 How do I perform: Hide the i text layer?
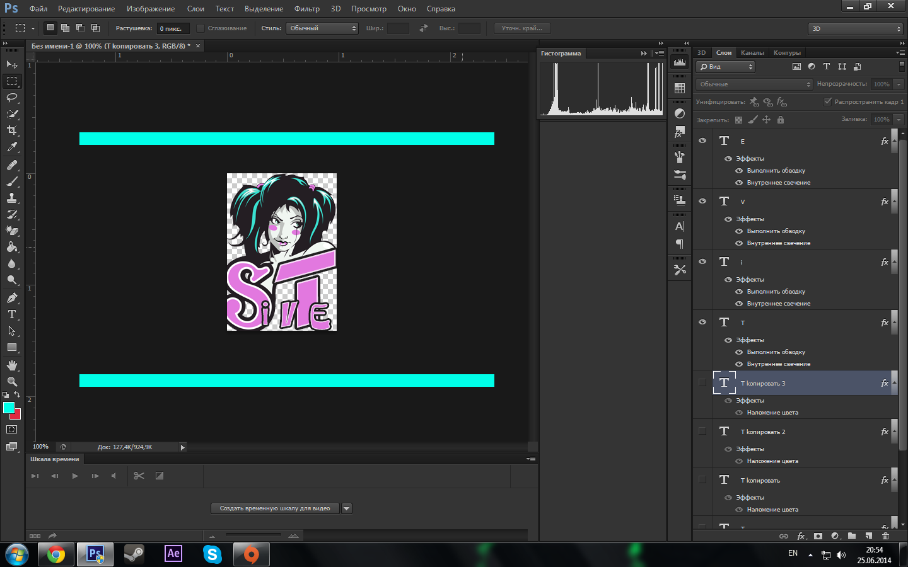pyautogui.click(x=702, y=261)
